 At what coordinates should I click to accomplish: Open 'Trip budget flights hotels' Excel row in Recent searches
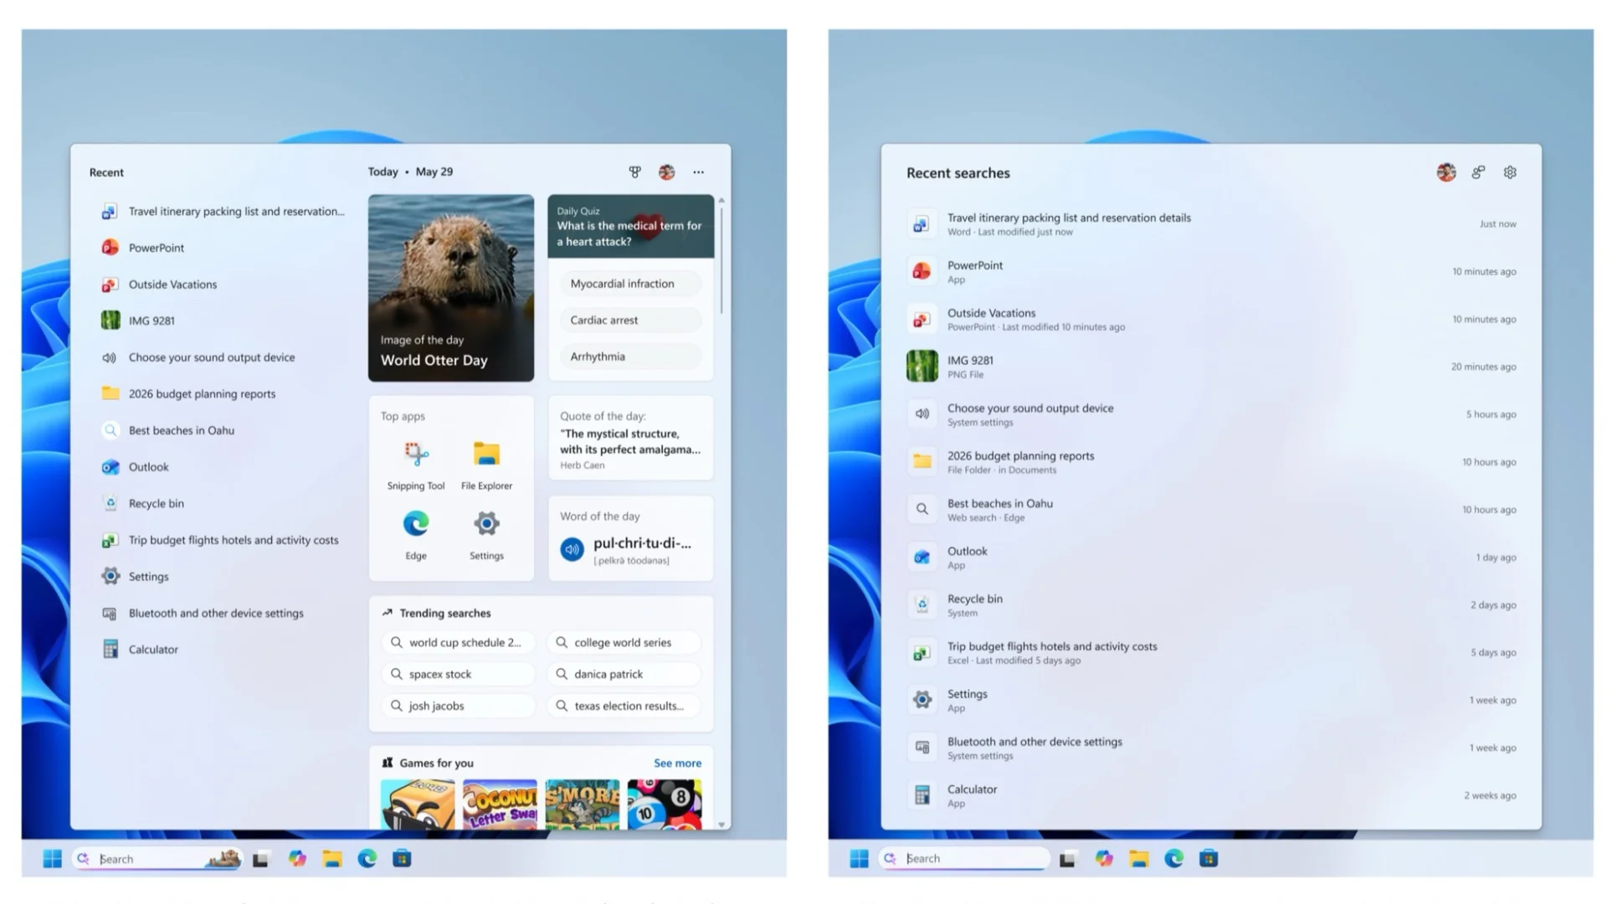pyautogui.click(x=1211, y=653)
